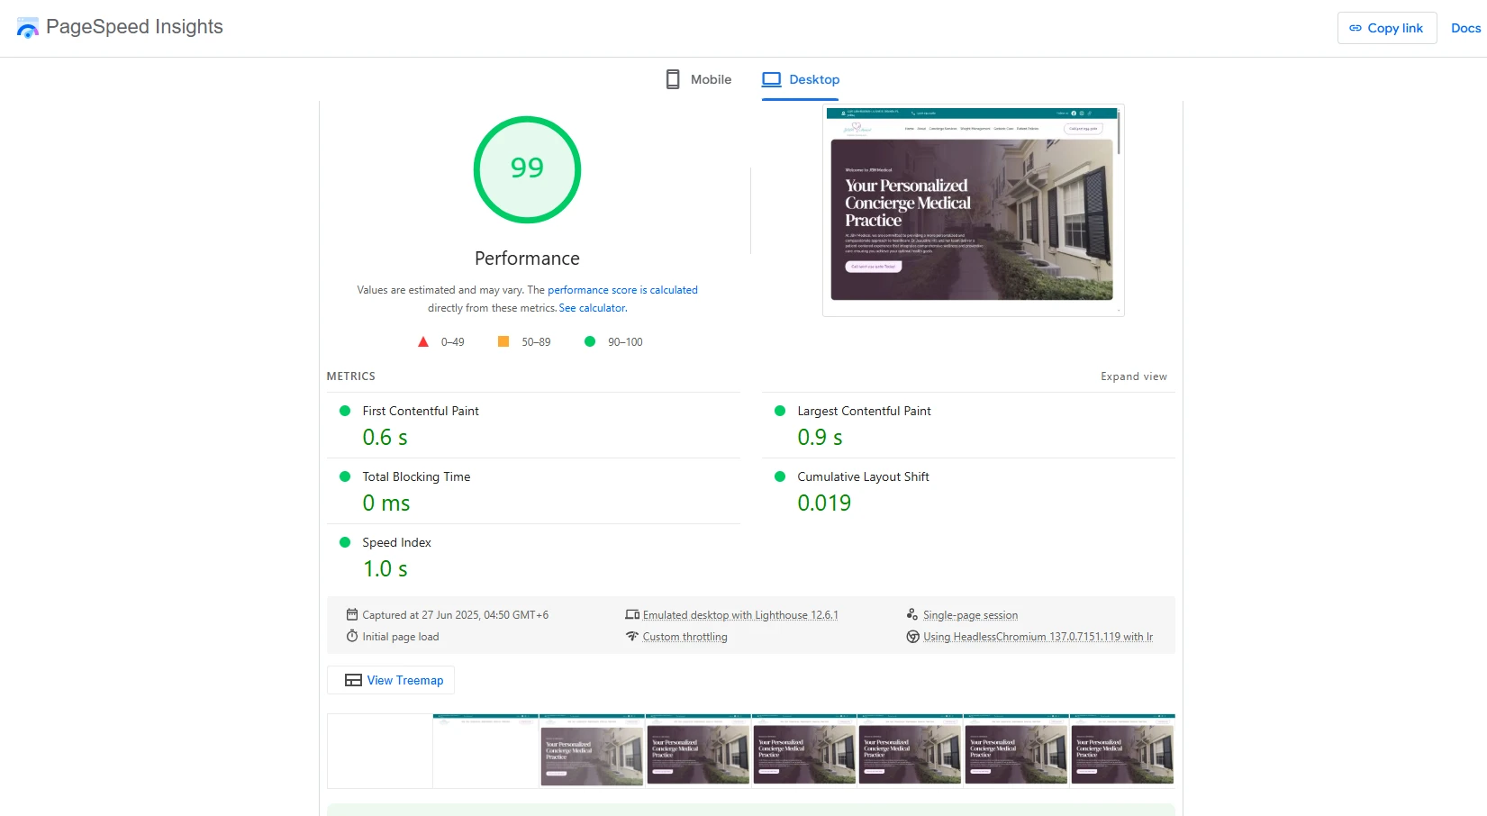1487x816 pixels.
Task: Click the green 90–100 legend marker
Action: [590, 341]
